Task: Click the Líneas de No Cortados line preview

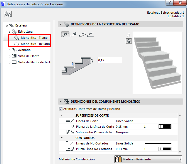Action: click(158, 143)
